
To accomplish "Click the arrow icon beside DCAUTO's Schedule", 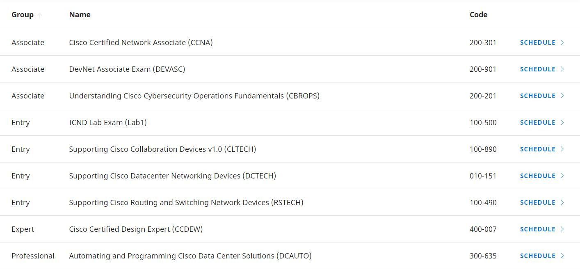I will pyautogui.click(x=562, y=256).
